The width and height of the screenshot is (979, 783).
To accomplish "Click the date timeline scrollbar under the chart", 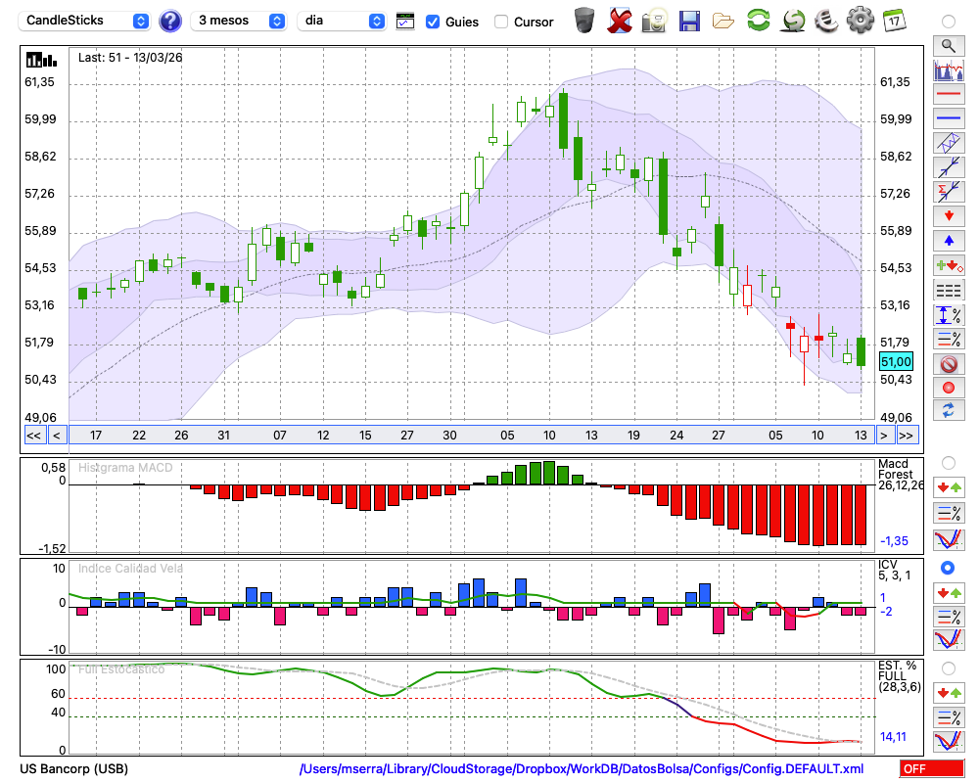I will (x=470, y=436).
